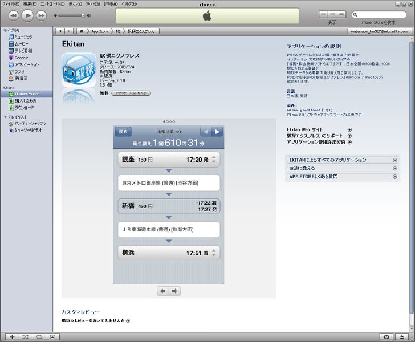Click the eject disc button
415x342 pixels.
coord(402,337)
